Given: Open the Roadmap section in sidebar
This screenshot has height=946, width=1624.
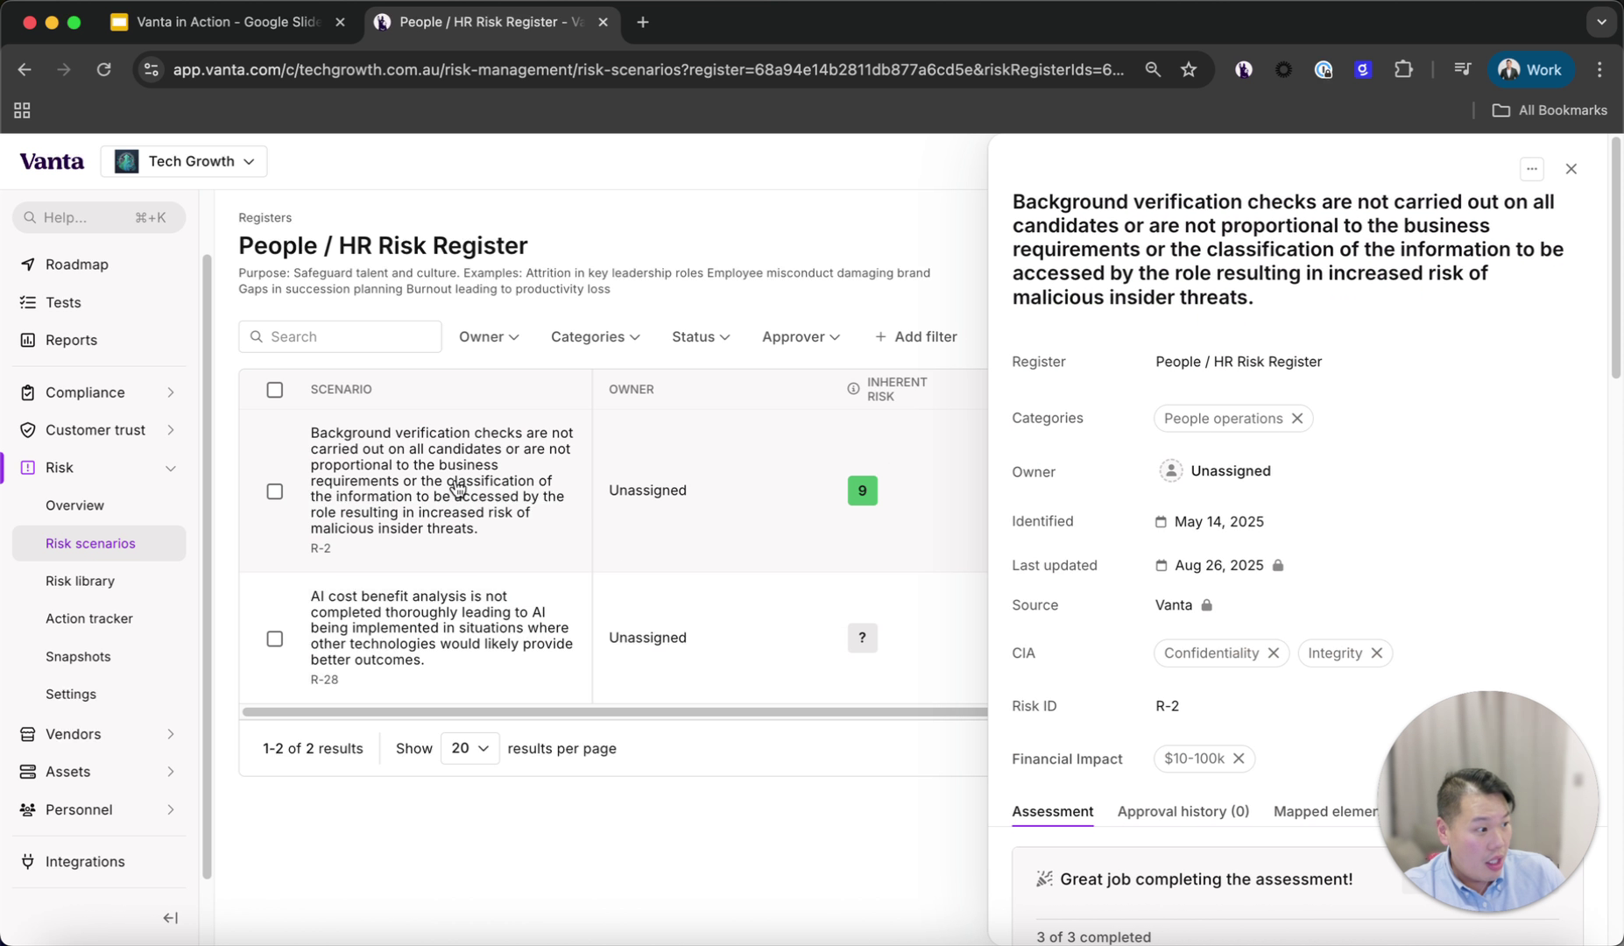Looking at the screenshot, I should coord(74,264).
